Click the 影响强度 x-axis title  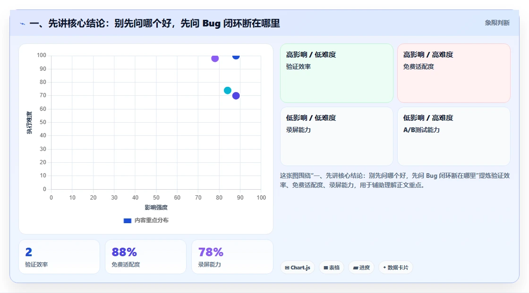click(156, 207)
